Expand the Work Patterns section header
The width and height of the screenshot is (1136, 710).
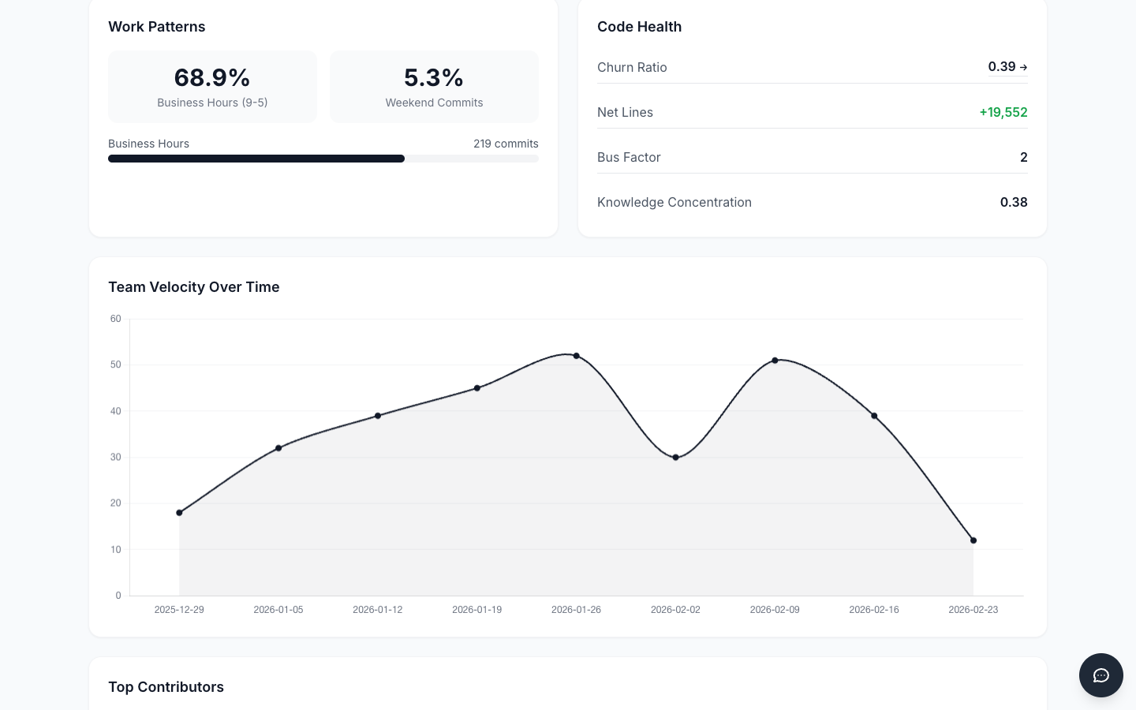click(156, 27)
